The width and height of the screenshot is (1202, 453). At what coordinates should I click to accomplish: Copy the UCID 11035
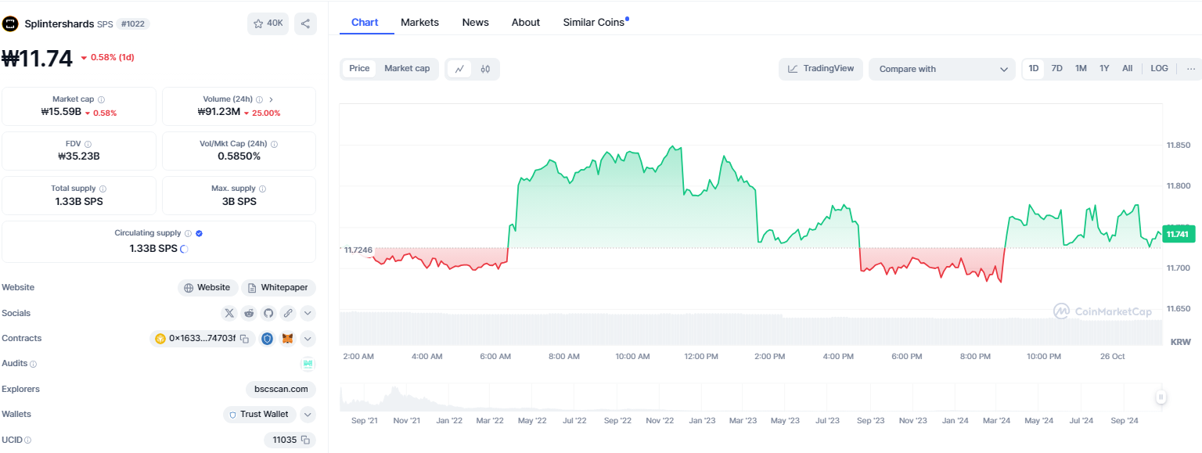pos(305,440)
